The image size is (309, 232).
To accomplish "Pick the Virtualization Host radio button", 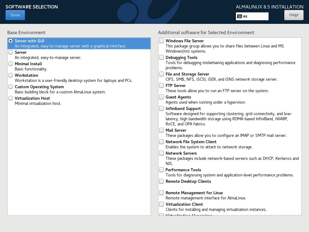I will tap(11, 98).
